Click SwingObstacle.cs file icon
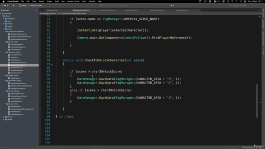Image resolution: width=265 pixels, height=149 pixels. (x=9, y=101)
